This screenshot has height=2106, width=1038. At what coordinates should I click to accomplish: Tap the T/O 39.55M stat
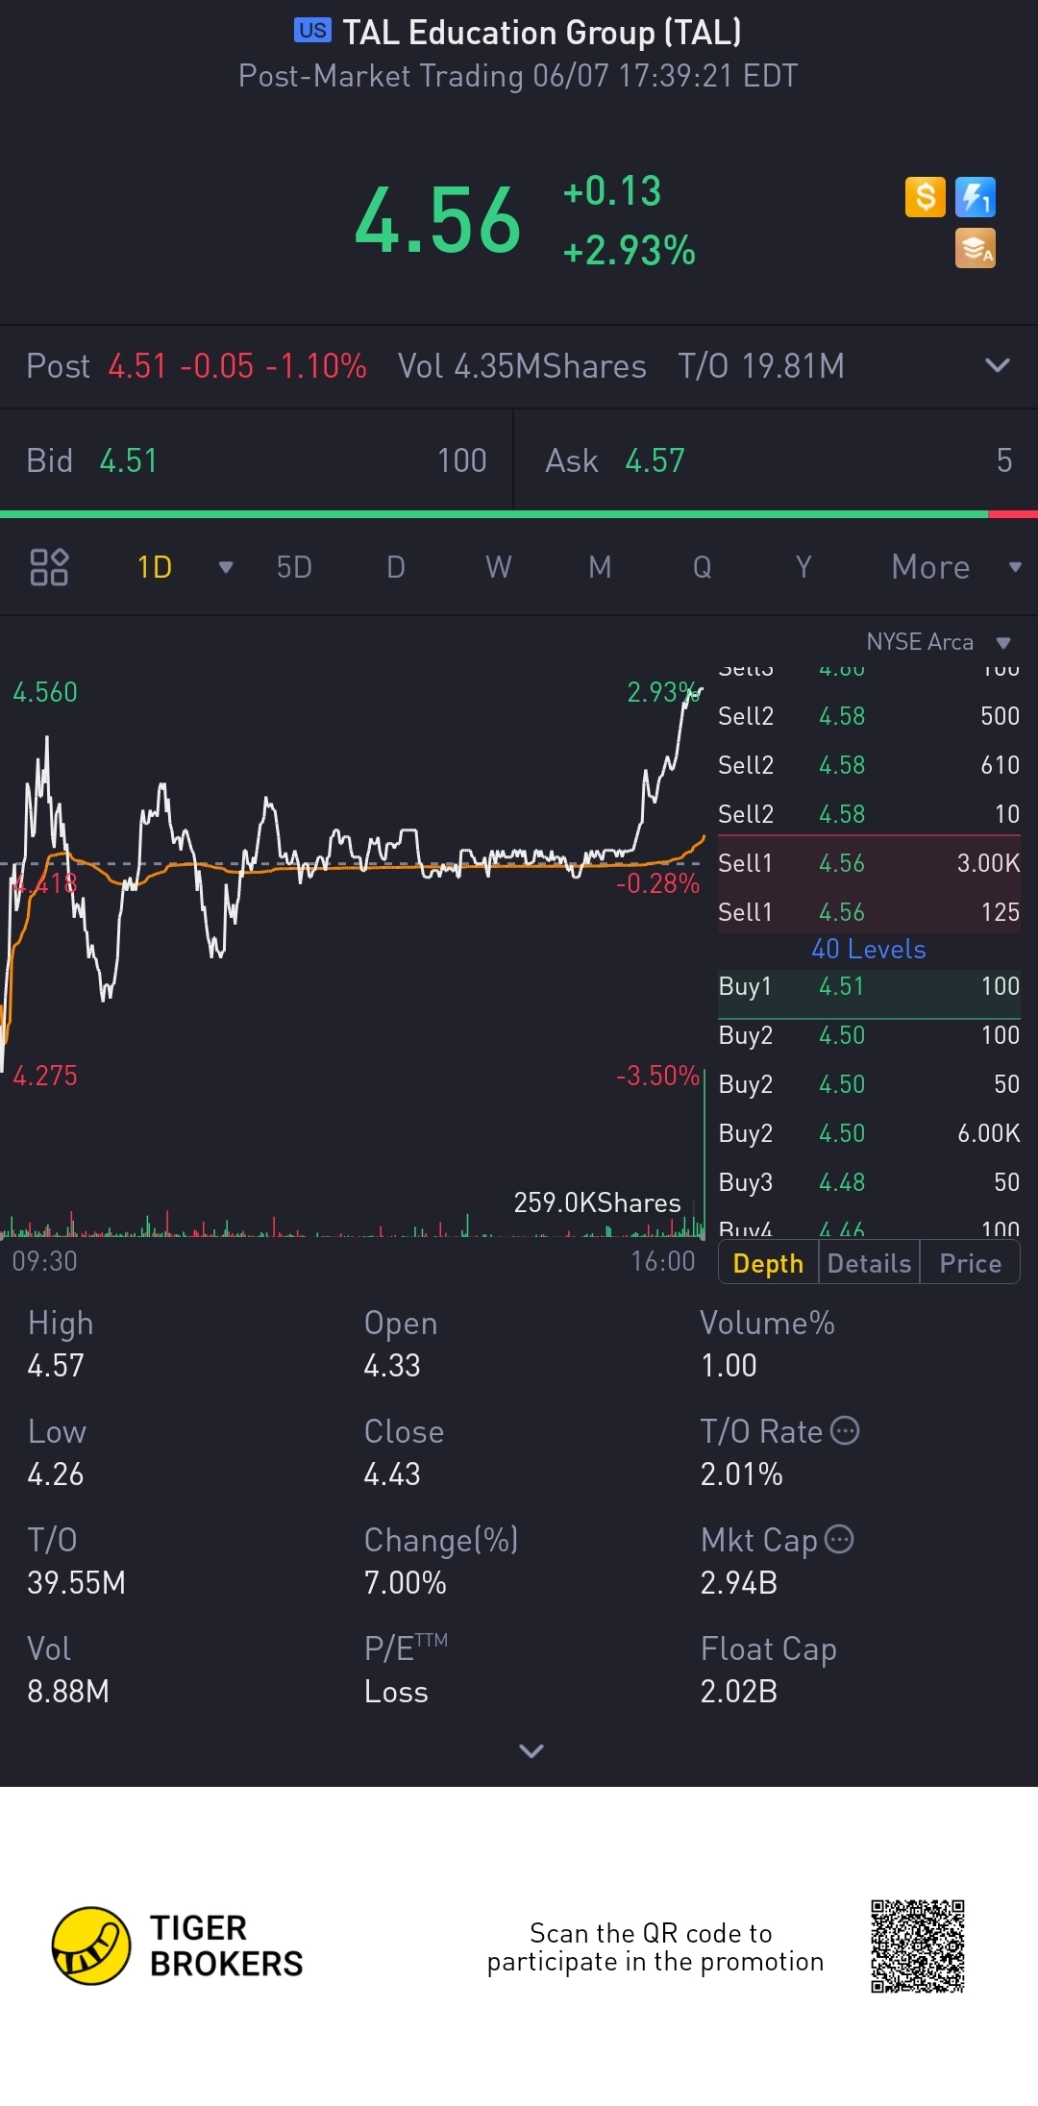[77, 1561]
